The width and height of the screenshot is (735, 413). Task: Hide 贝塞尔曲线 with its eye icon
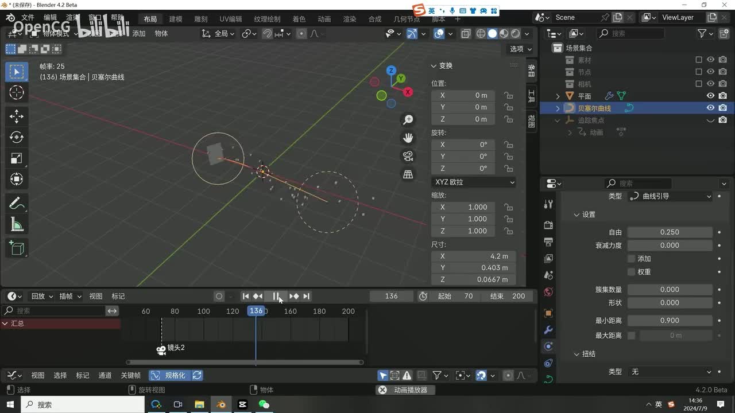tap(710, 108)
